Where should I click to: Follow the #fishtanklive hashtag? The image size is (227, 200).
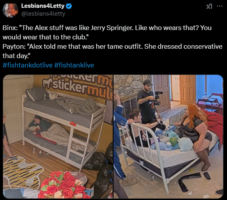(74, 65)
